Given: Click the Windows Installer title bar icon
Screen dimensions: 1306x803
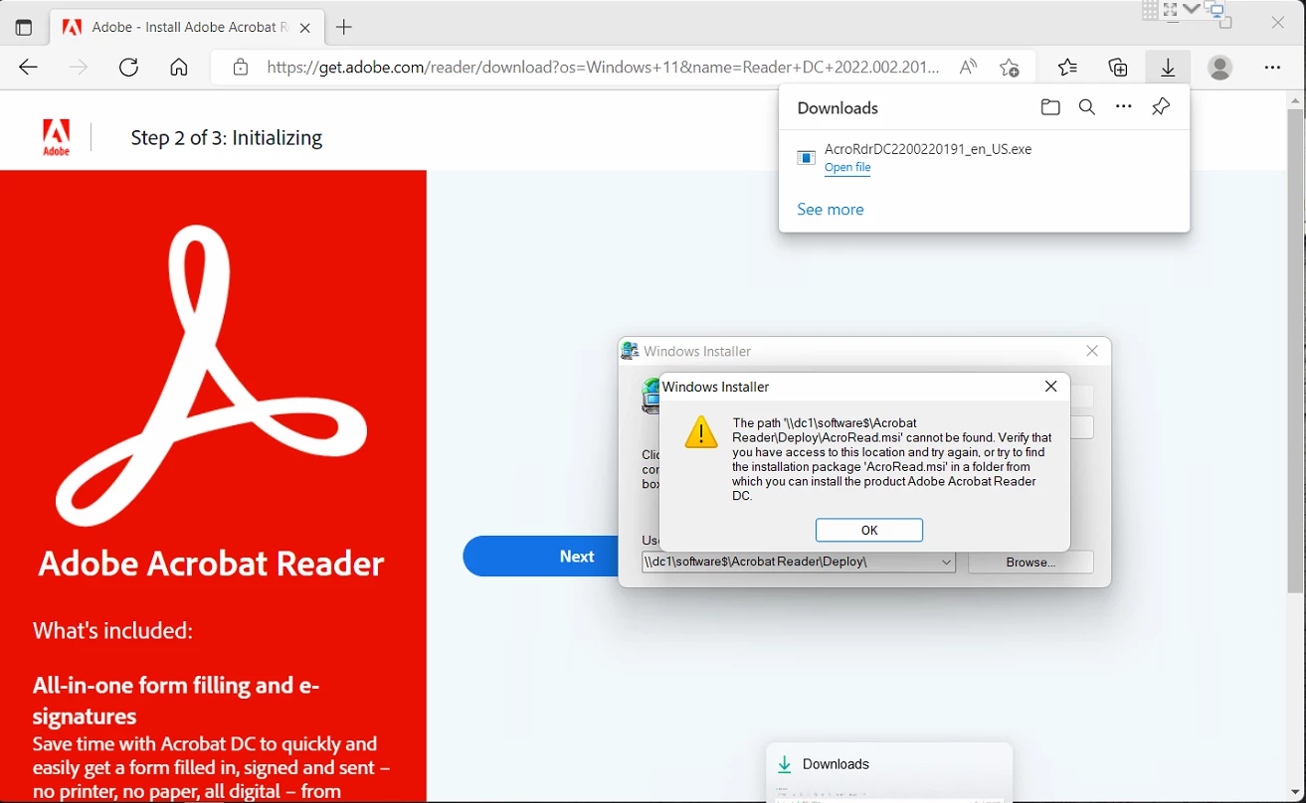Looking at the screenshot, I should [630, 351].
